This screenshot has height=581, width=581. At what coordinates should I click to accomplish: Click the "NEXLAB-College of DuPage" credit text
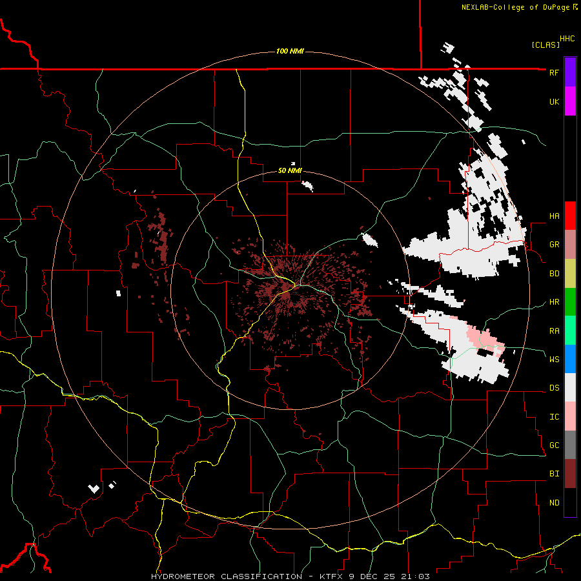tap(515, 7)
